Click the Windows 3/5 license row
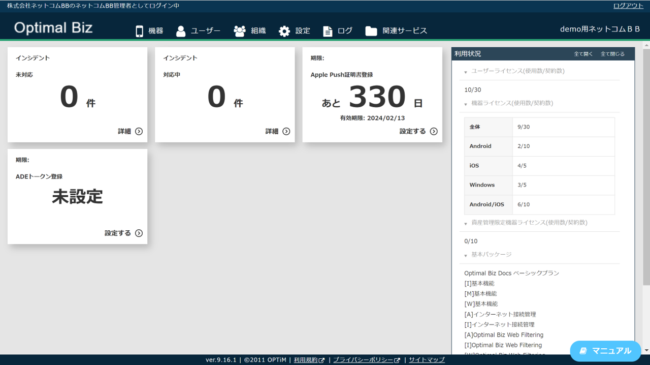The image size is (650, 365). click(539, 185)
